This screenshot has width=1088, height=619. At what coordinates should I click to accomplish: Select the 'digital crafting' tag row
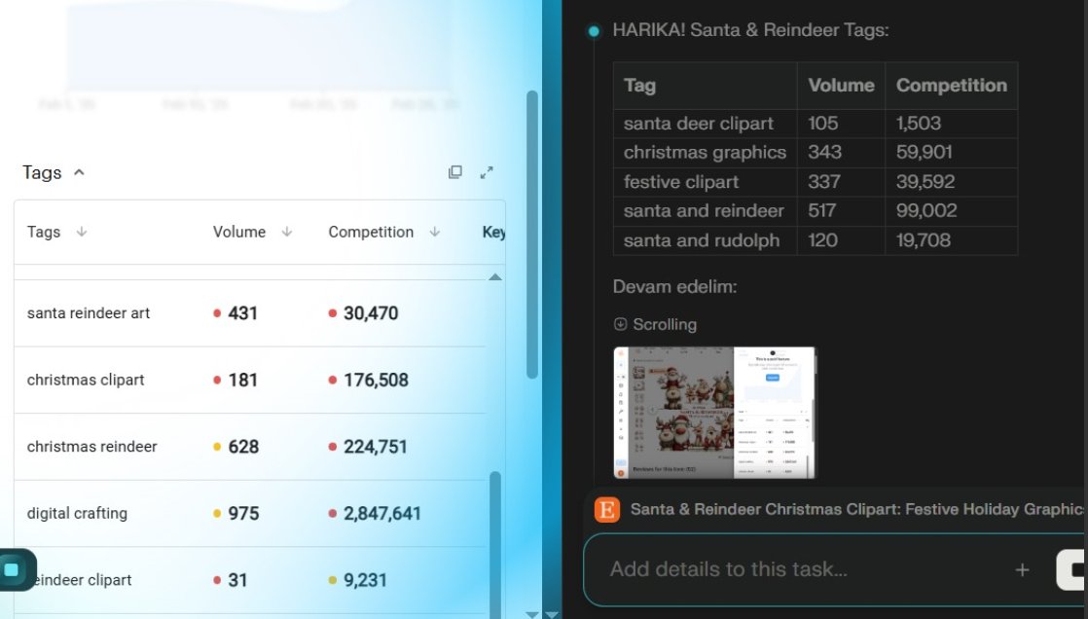click(x=250, y=514)
